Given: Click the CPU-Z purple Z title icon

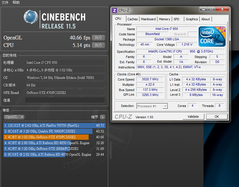Looking at the screenshot, I should pos(115,10).
